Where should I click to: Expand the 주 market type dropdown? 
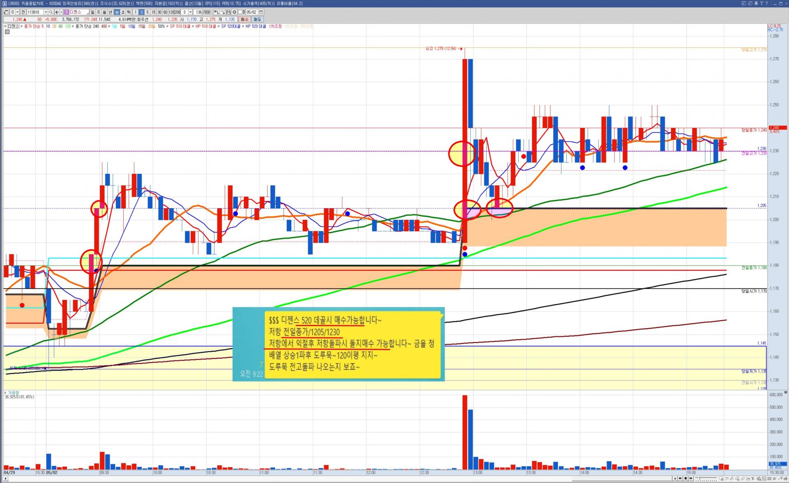coord(17,12)
